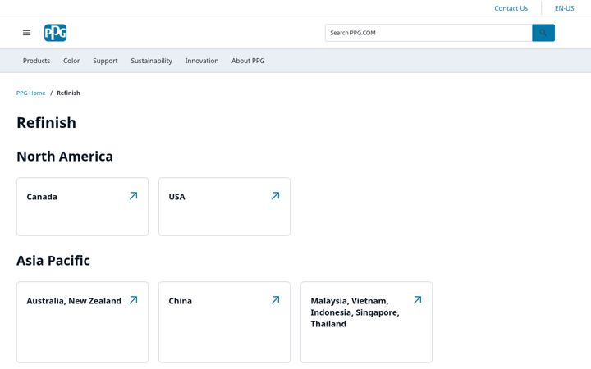The height and width of the screenshot is (369, 591).
Task: Click arrow icon on Malaysia, Vietnam card
Action: [x=417, y=300]
